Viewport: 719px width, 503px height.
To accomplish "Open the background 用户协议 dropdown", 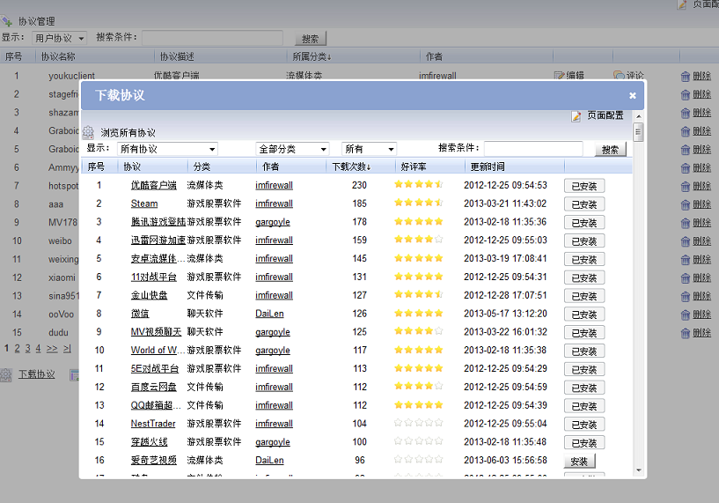I will point(59,38).
